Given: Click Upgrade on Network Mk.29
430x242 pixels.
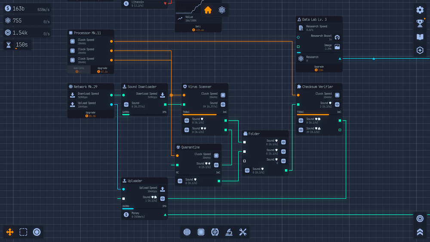Looking at the screenshot, I should pyautogui.click(x=91, y=114).
